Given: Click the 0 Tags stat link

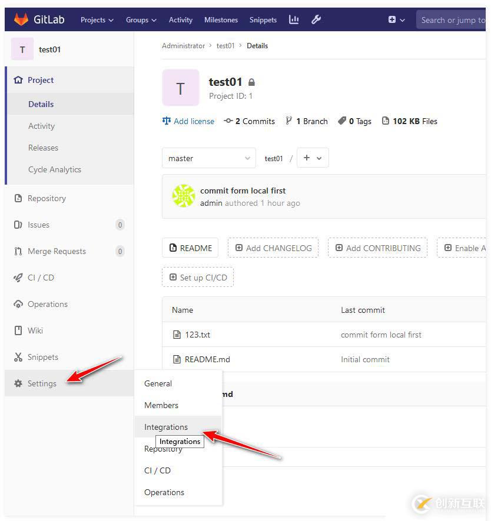Looking at the screenshot, I should 354,121.
